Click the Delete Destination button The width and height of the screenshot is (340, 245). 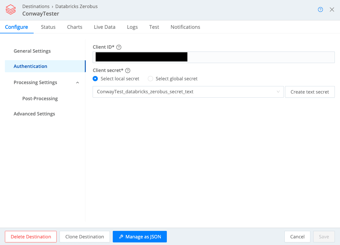coord(31,237)
